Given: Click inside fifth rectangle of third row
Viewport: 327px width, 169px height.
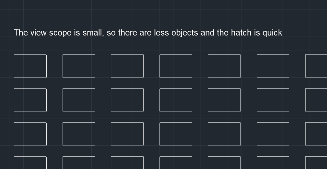Looking at the screenshot, I should [225, 134].
